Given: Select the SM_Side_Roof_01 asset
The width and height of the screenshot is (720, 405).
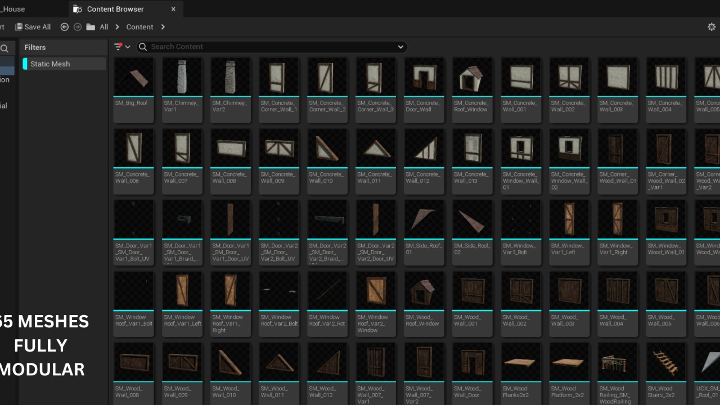Looking at the screenshot, I should [x=424, y=220].
